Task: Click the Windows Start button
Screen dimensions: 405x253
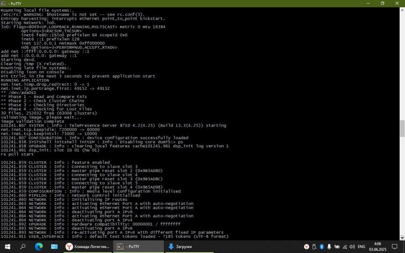Action: (8, 247)
